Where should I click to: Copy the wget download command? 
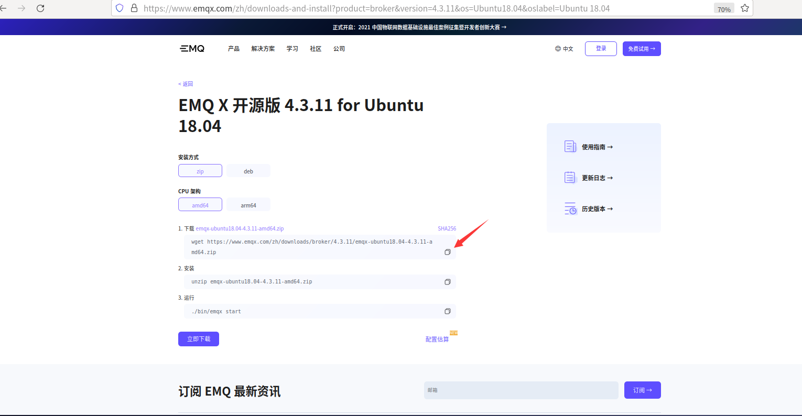[448, 252]
